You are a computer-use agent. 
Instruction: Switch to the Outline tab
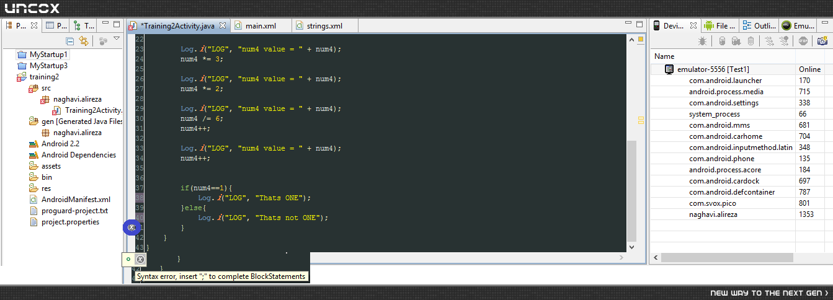click(x=759, y=25)
